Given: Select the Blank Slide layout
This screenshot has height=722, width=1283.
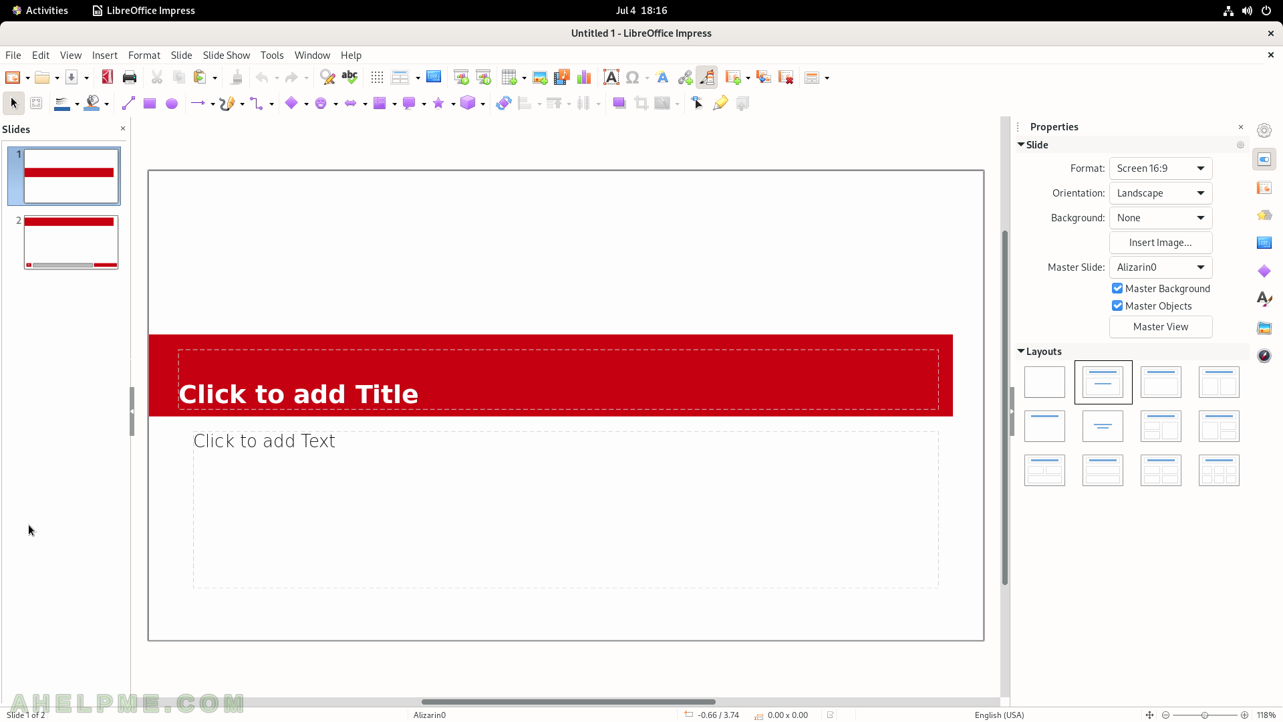Looking at the screenshot, I should [x=1044, y=382].
